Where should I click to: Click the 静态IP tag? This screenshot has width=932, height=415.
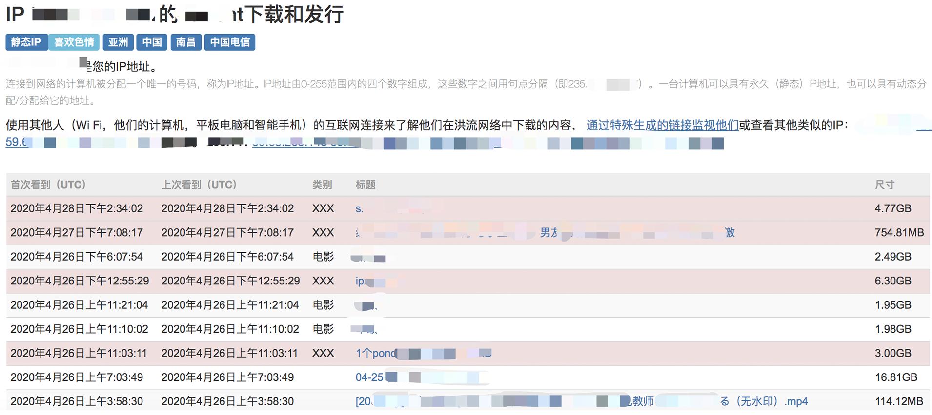coord(26,42)
